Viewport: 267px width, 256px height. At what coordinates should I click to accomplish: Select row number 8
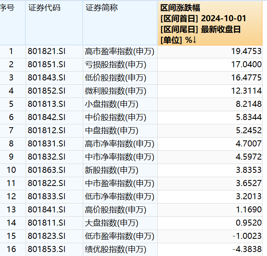click(x=11, y=144)
